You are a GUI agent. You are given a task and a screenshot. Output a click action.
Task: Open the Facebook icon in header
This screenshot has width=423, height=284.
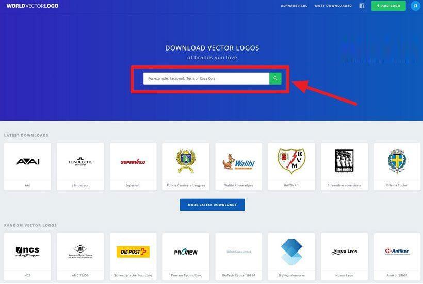coord(362,6)
